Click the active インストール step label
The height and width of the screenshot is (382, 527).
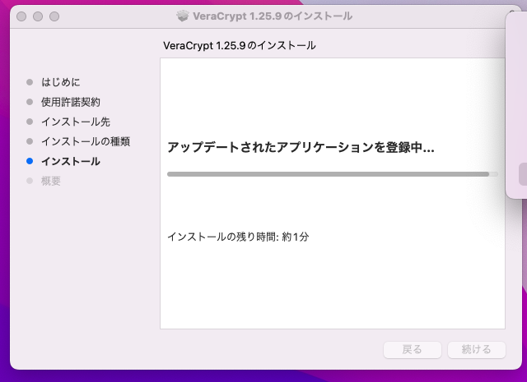point(71,161)
